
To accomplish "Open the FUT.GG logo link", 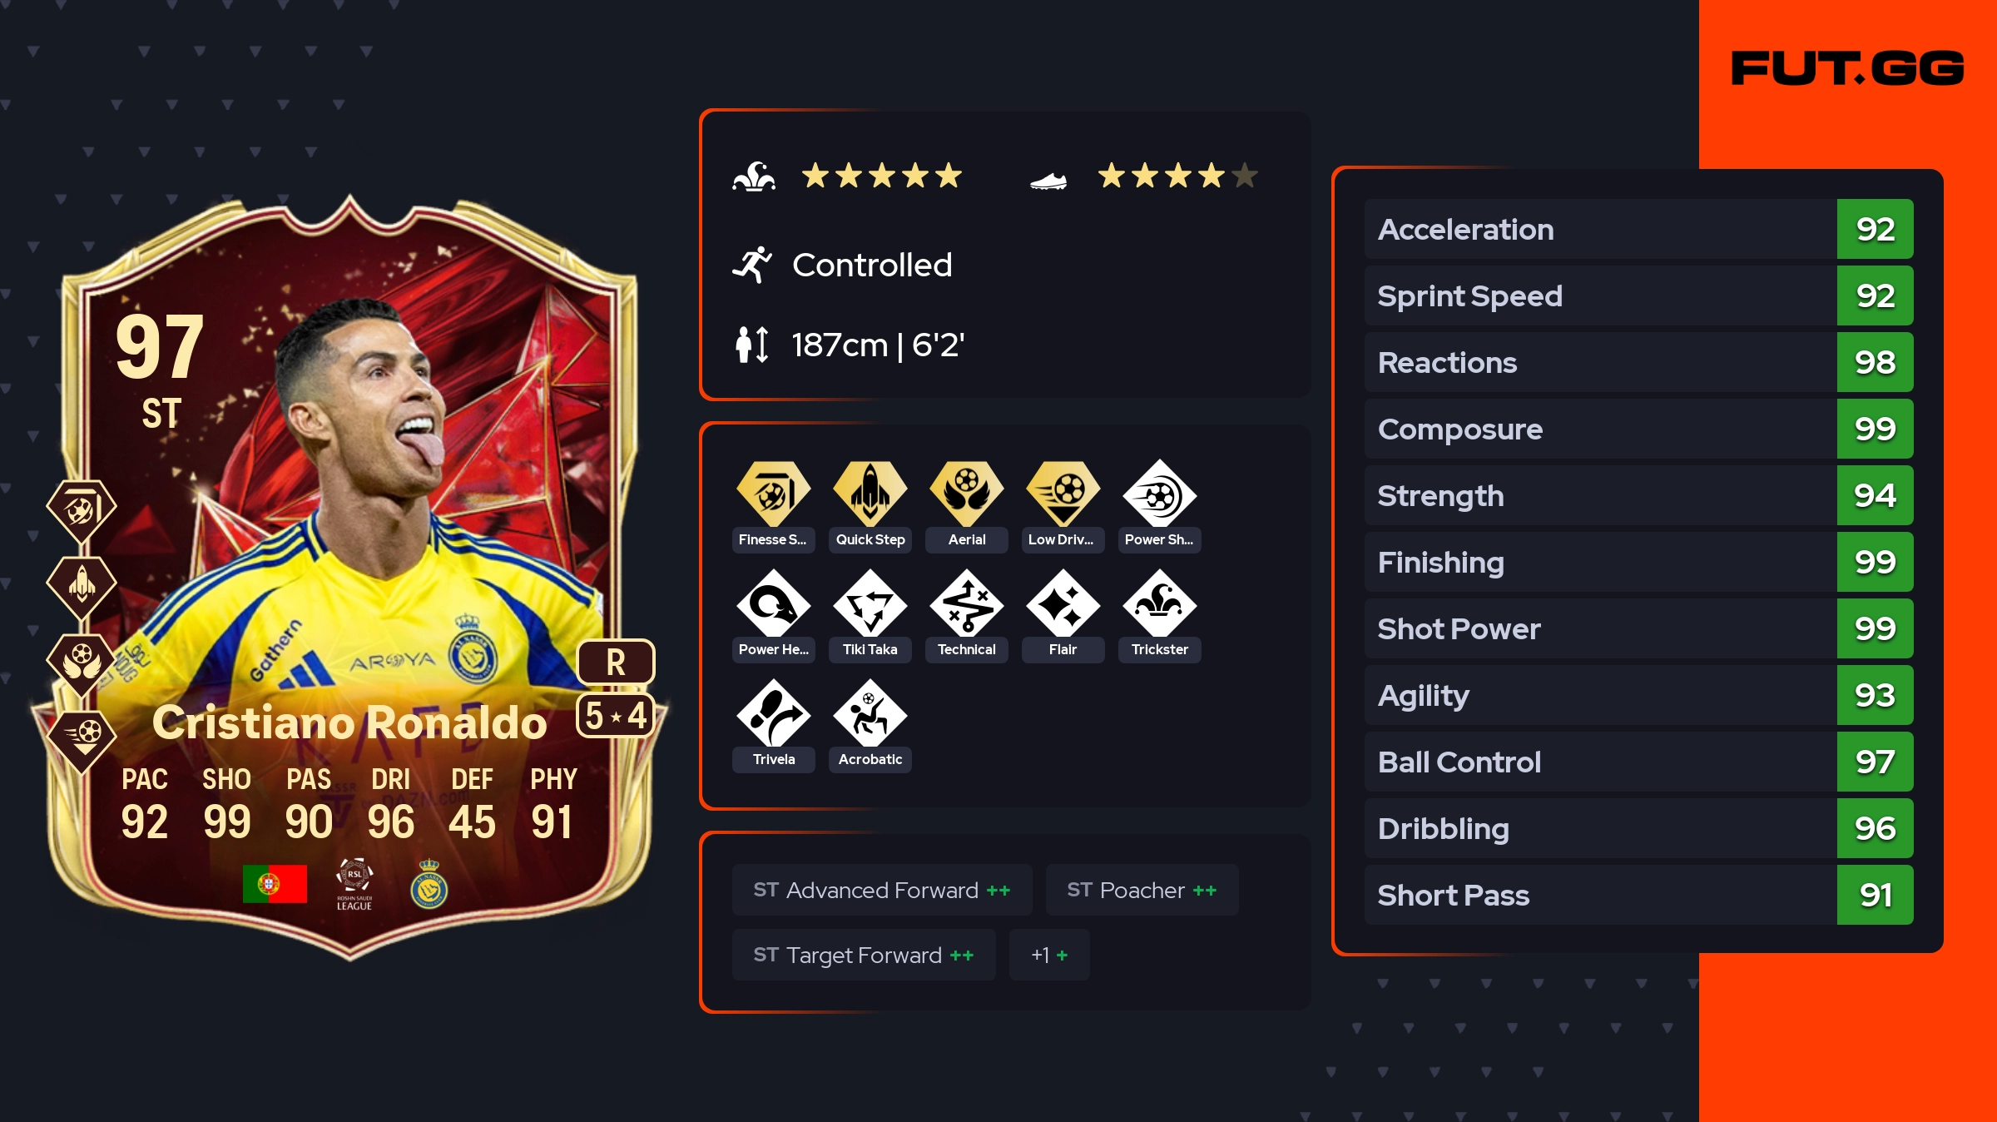I will click(x=1847, y=67).
